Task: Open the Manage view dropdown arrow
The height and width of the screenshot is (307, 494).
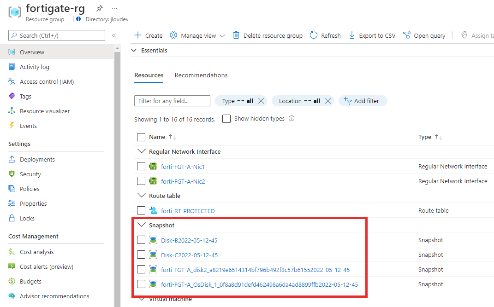Action: [222, 36]
